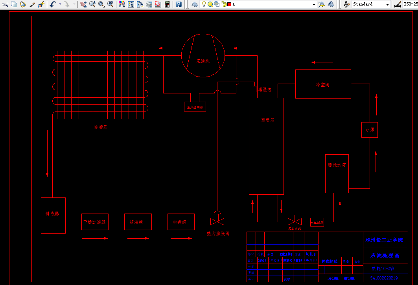The image size is (418, 285).
Task: Open the Block Editor lightning icon
Action: [41, 4]
